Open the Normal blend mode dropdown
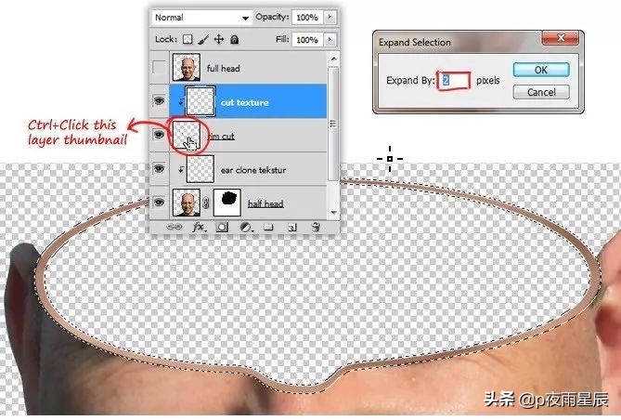 [x=201, y=18]
